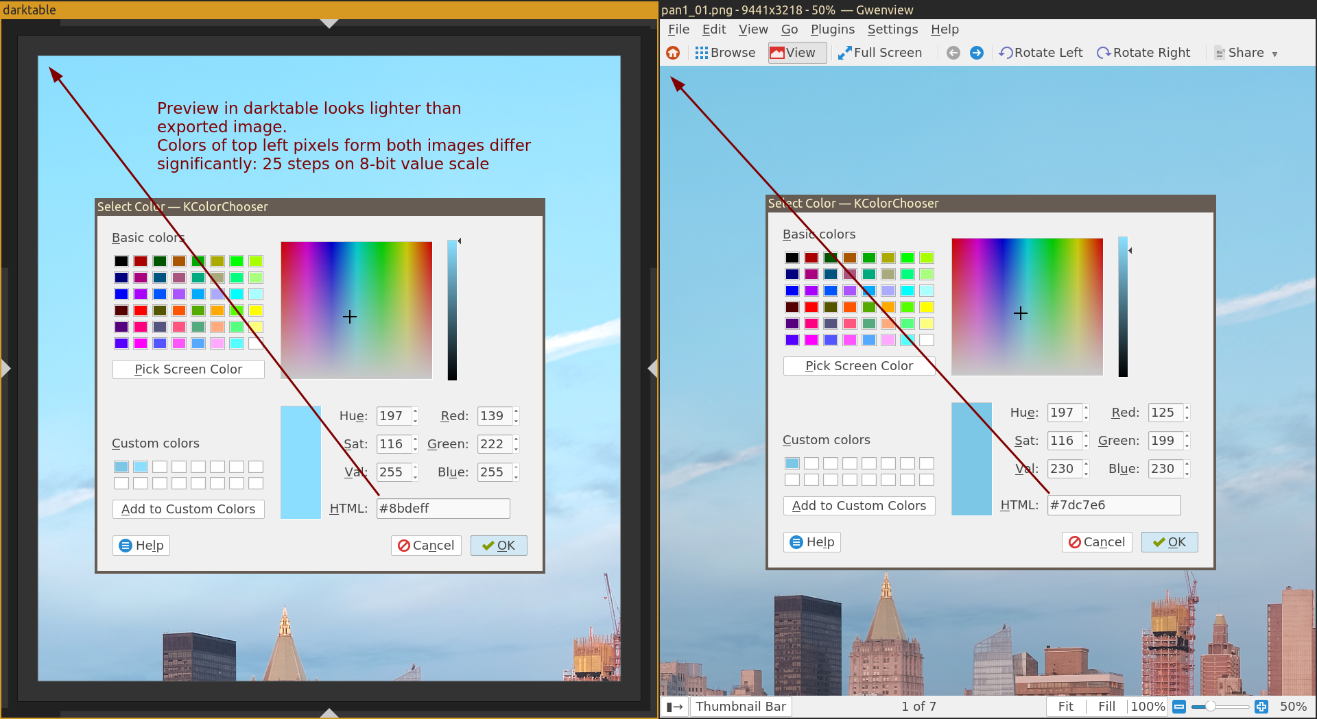Open Gwenview start page home icon
1317x719 pixels.
[673, 53]
